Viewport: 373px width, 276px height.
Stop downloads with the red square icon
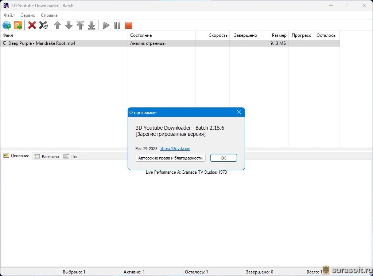click(128, 25)
